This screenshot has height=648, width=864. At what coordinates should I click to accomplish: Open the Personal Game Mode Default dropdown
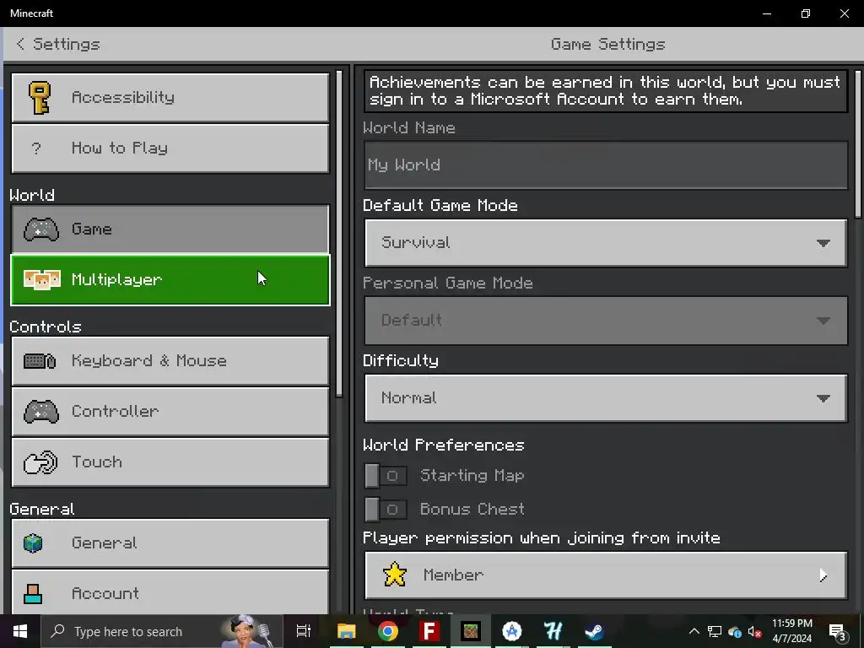coord(606,321)
